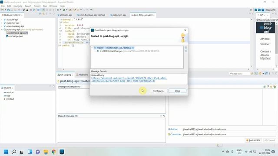Click the New toolbar icon
Viewport: 278px width, 156px height.
3,10
